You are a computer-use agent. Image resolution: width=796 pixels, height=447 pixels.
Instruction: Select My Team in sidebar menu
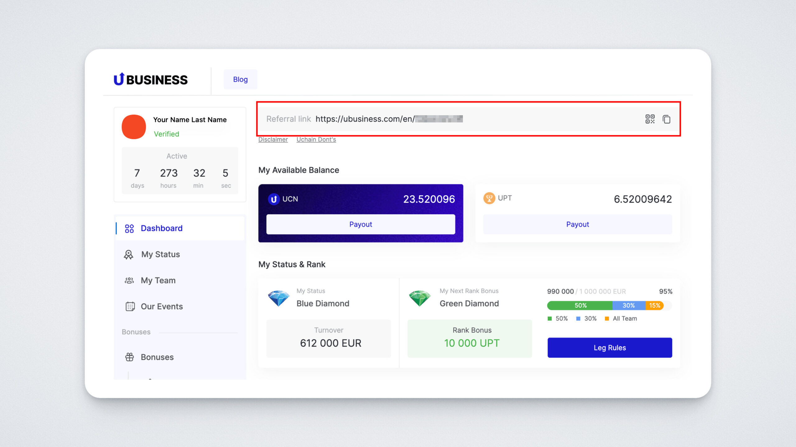point(158,281)
